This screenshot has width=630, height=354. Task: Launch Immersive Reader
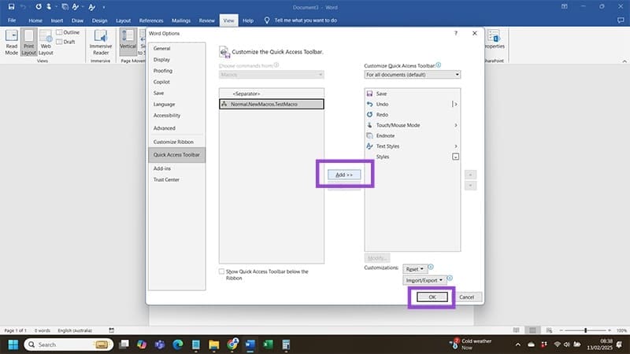pyautogui.click(x=100, y=43)
